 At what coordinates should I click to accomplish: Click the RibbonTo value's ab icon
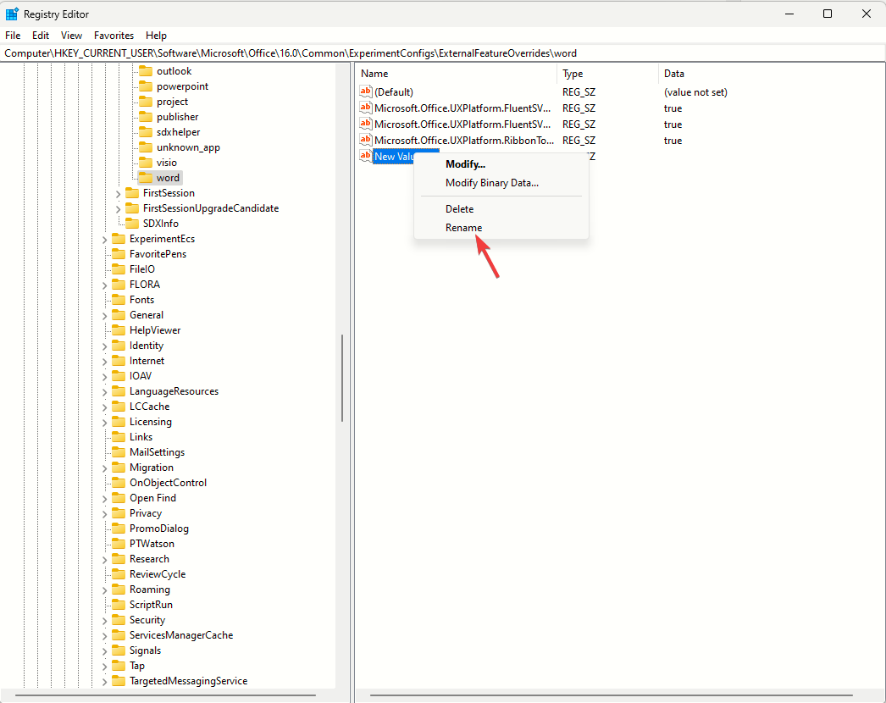click(365, 140)
